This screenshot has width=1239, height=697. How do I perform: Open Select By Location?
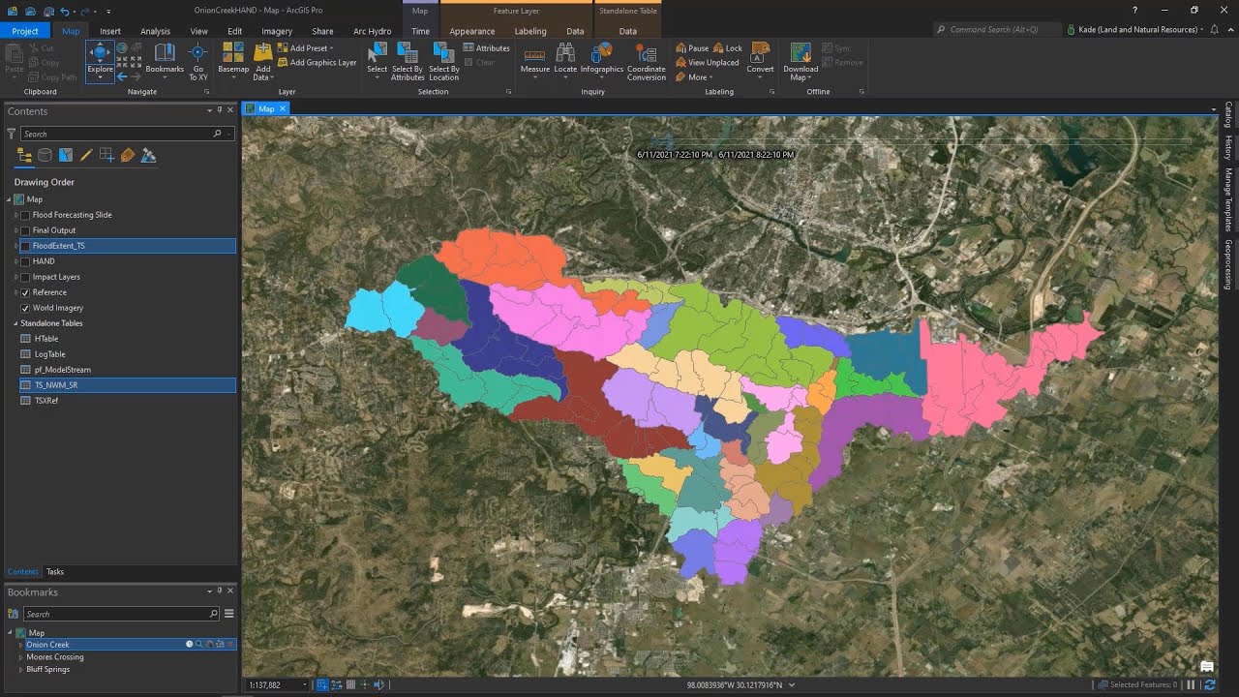pyautogui.click(x=443, y=60)
